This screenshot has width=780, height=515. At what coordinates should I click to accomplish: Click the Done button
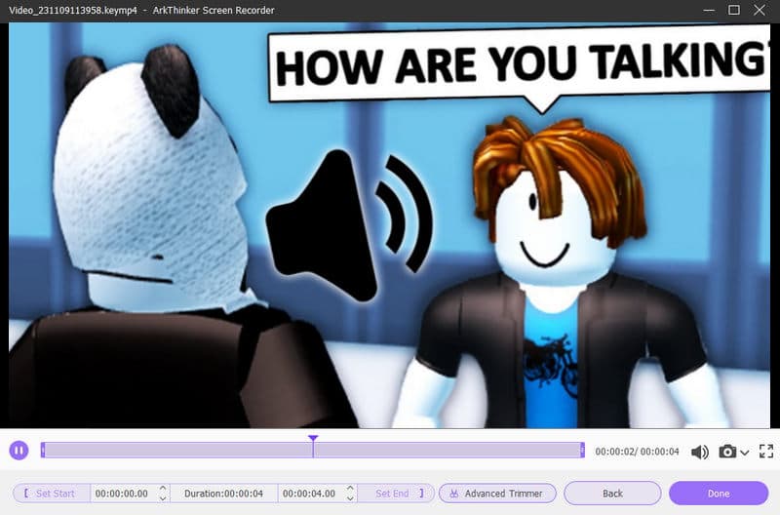coord(719,494)
